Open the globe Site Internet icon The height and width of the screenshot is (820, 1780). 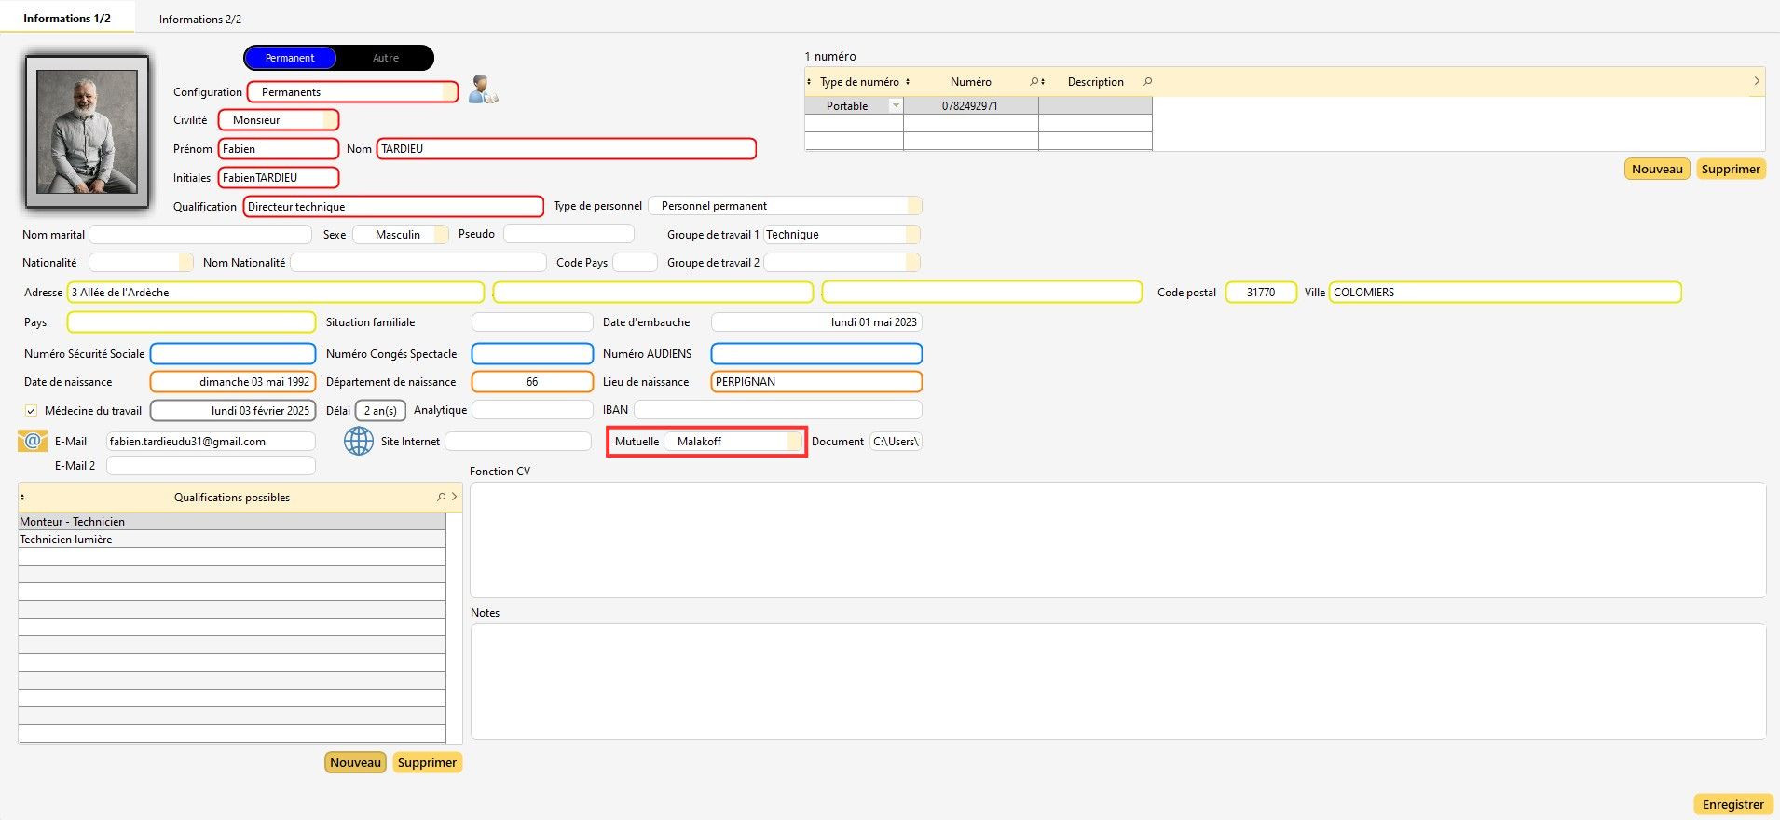click(x=359, y=441)
